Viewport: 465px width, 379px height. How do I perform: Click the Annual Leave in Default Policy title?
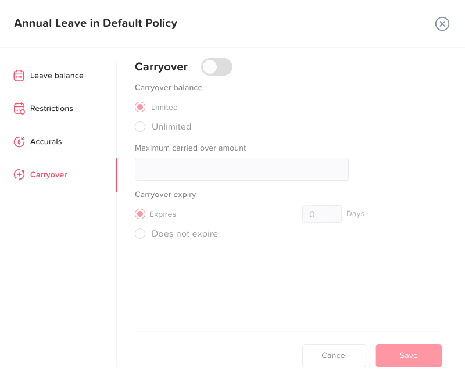tap(95, 24)
